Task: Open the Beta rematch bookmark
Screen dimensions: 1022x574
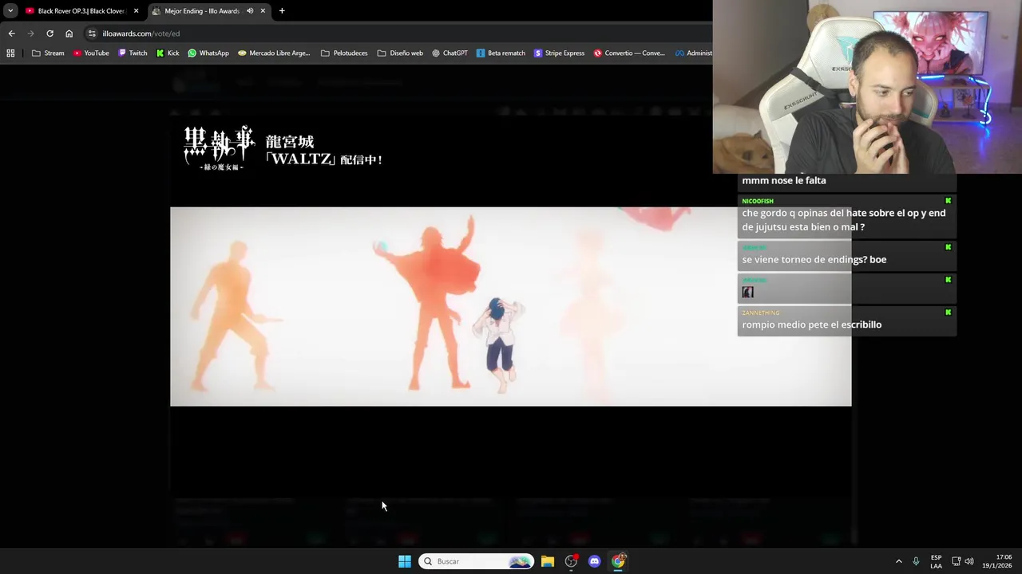Action: 501,53
